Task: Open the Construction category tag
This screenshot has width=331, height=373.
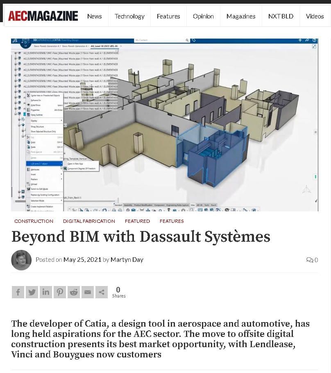Action: 34,221
